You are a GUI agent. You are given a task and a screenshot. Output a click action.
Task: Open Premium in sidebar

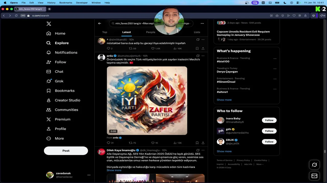[x=58, y=119]
